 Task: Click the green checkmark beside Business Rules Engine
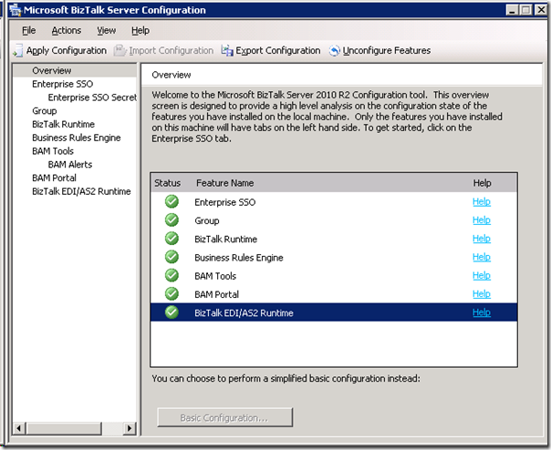[172, 258]
